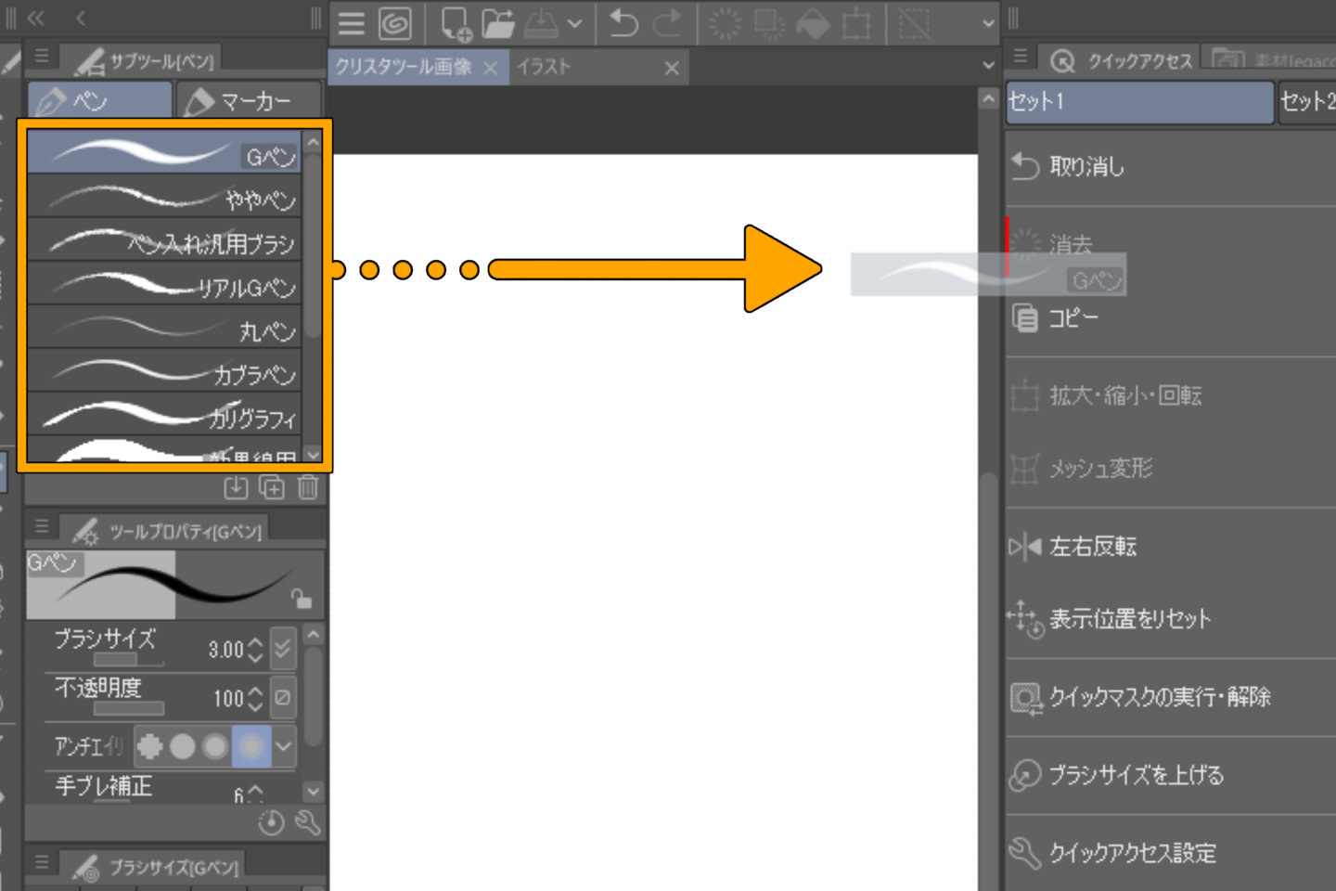Viewport: 1336px width, 891px height.
Task: Click the Undo arrow in the command bar
Action: (623, 23)
